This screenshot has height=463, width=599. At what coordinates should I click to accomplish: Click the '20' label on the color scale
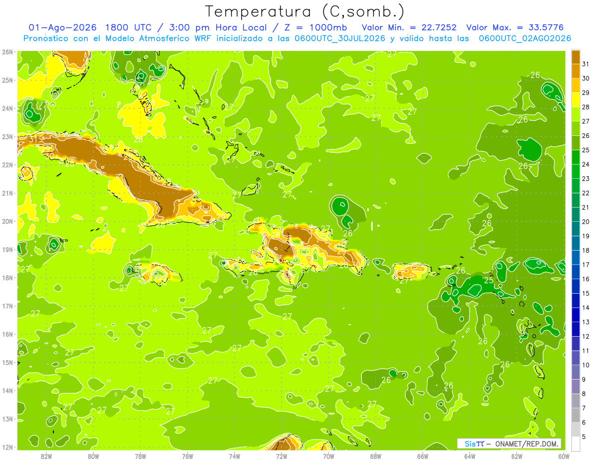coord(586,222)
